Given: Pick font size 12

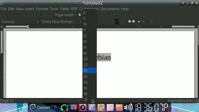Looking at the screenshot, I should pos(90,36).
